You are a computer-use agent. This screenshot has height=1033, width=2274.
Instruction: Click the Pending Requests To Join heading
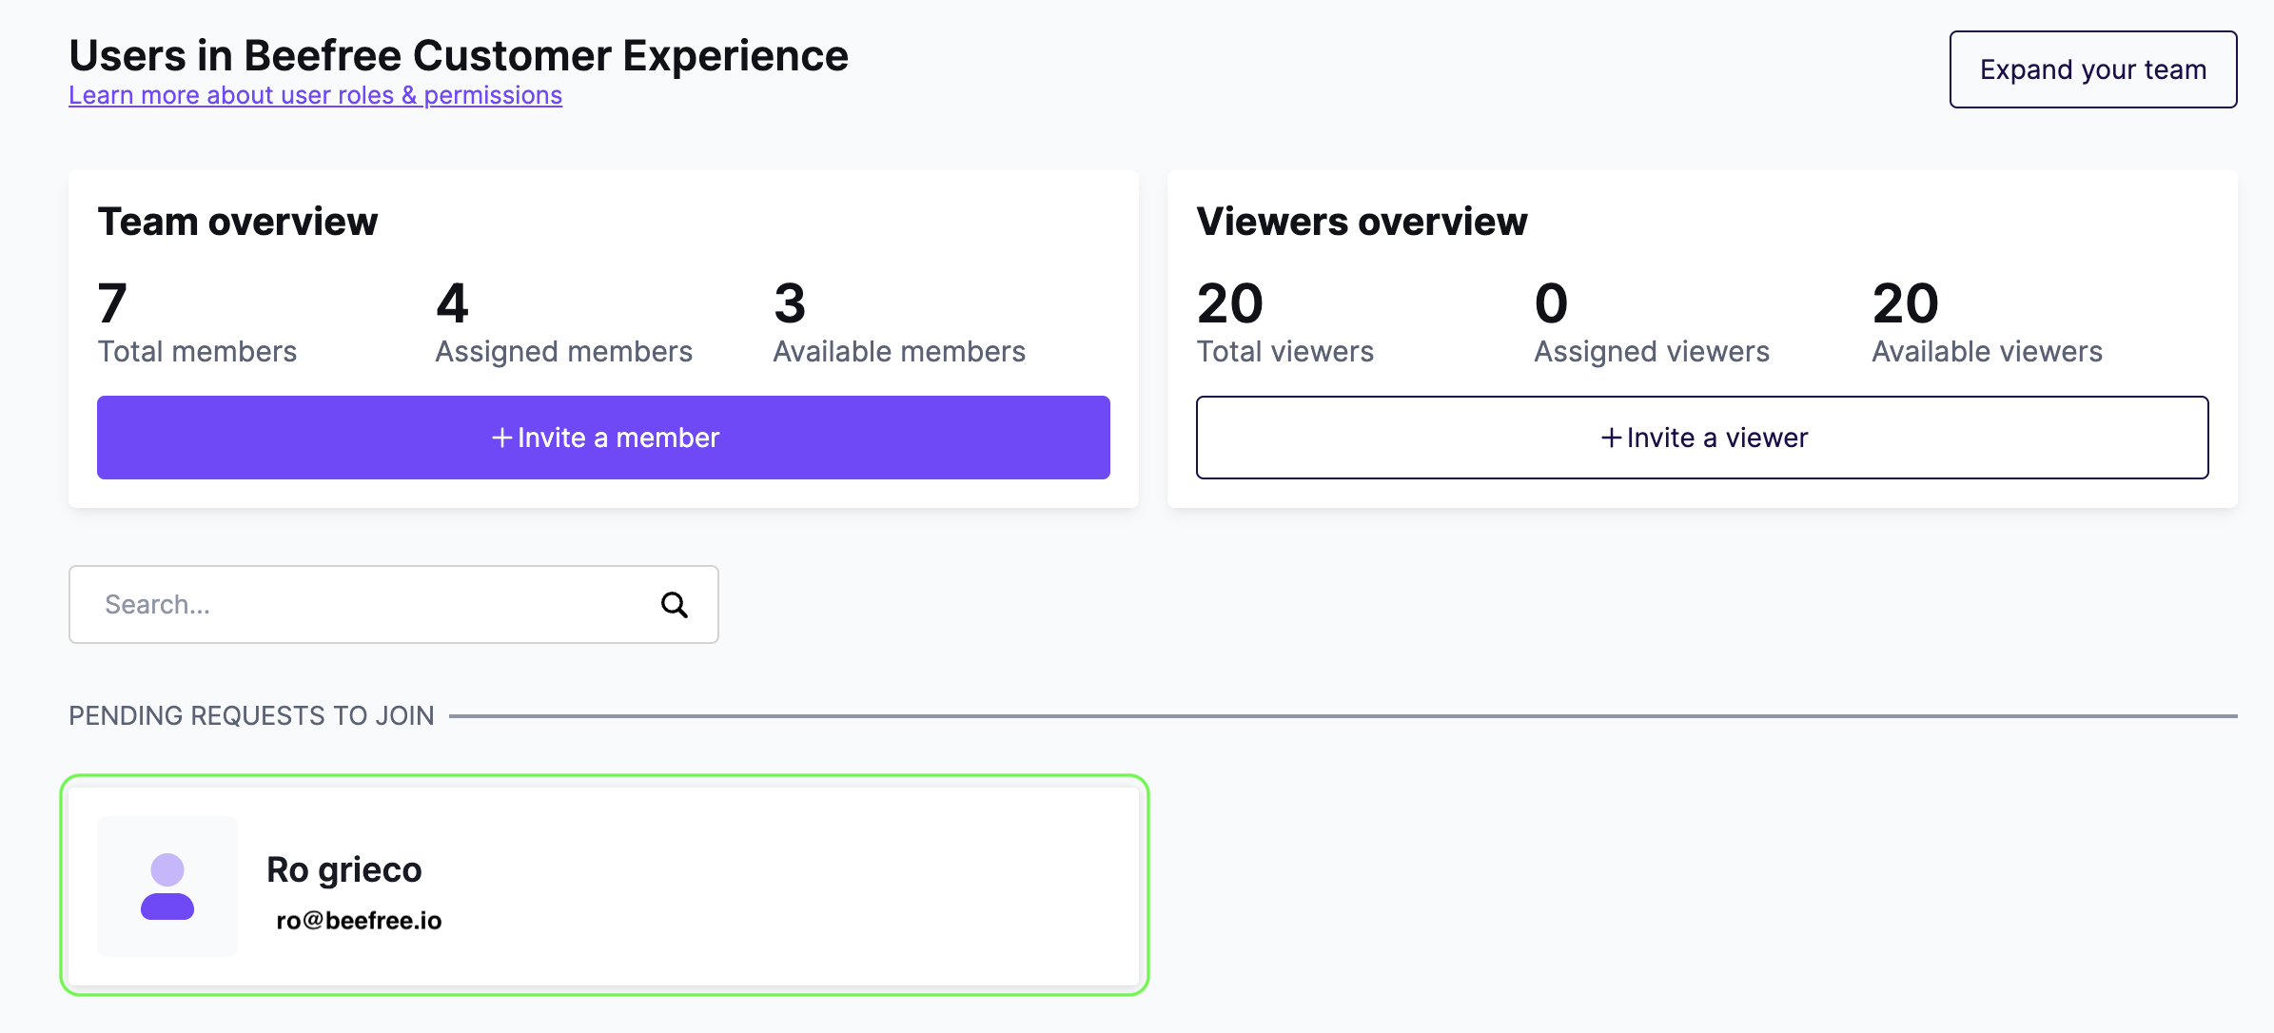pos(251,715)
